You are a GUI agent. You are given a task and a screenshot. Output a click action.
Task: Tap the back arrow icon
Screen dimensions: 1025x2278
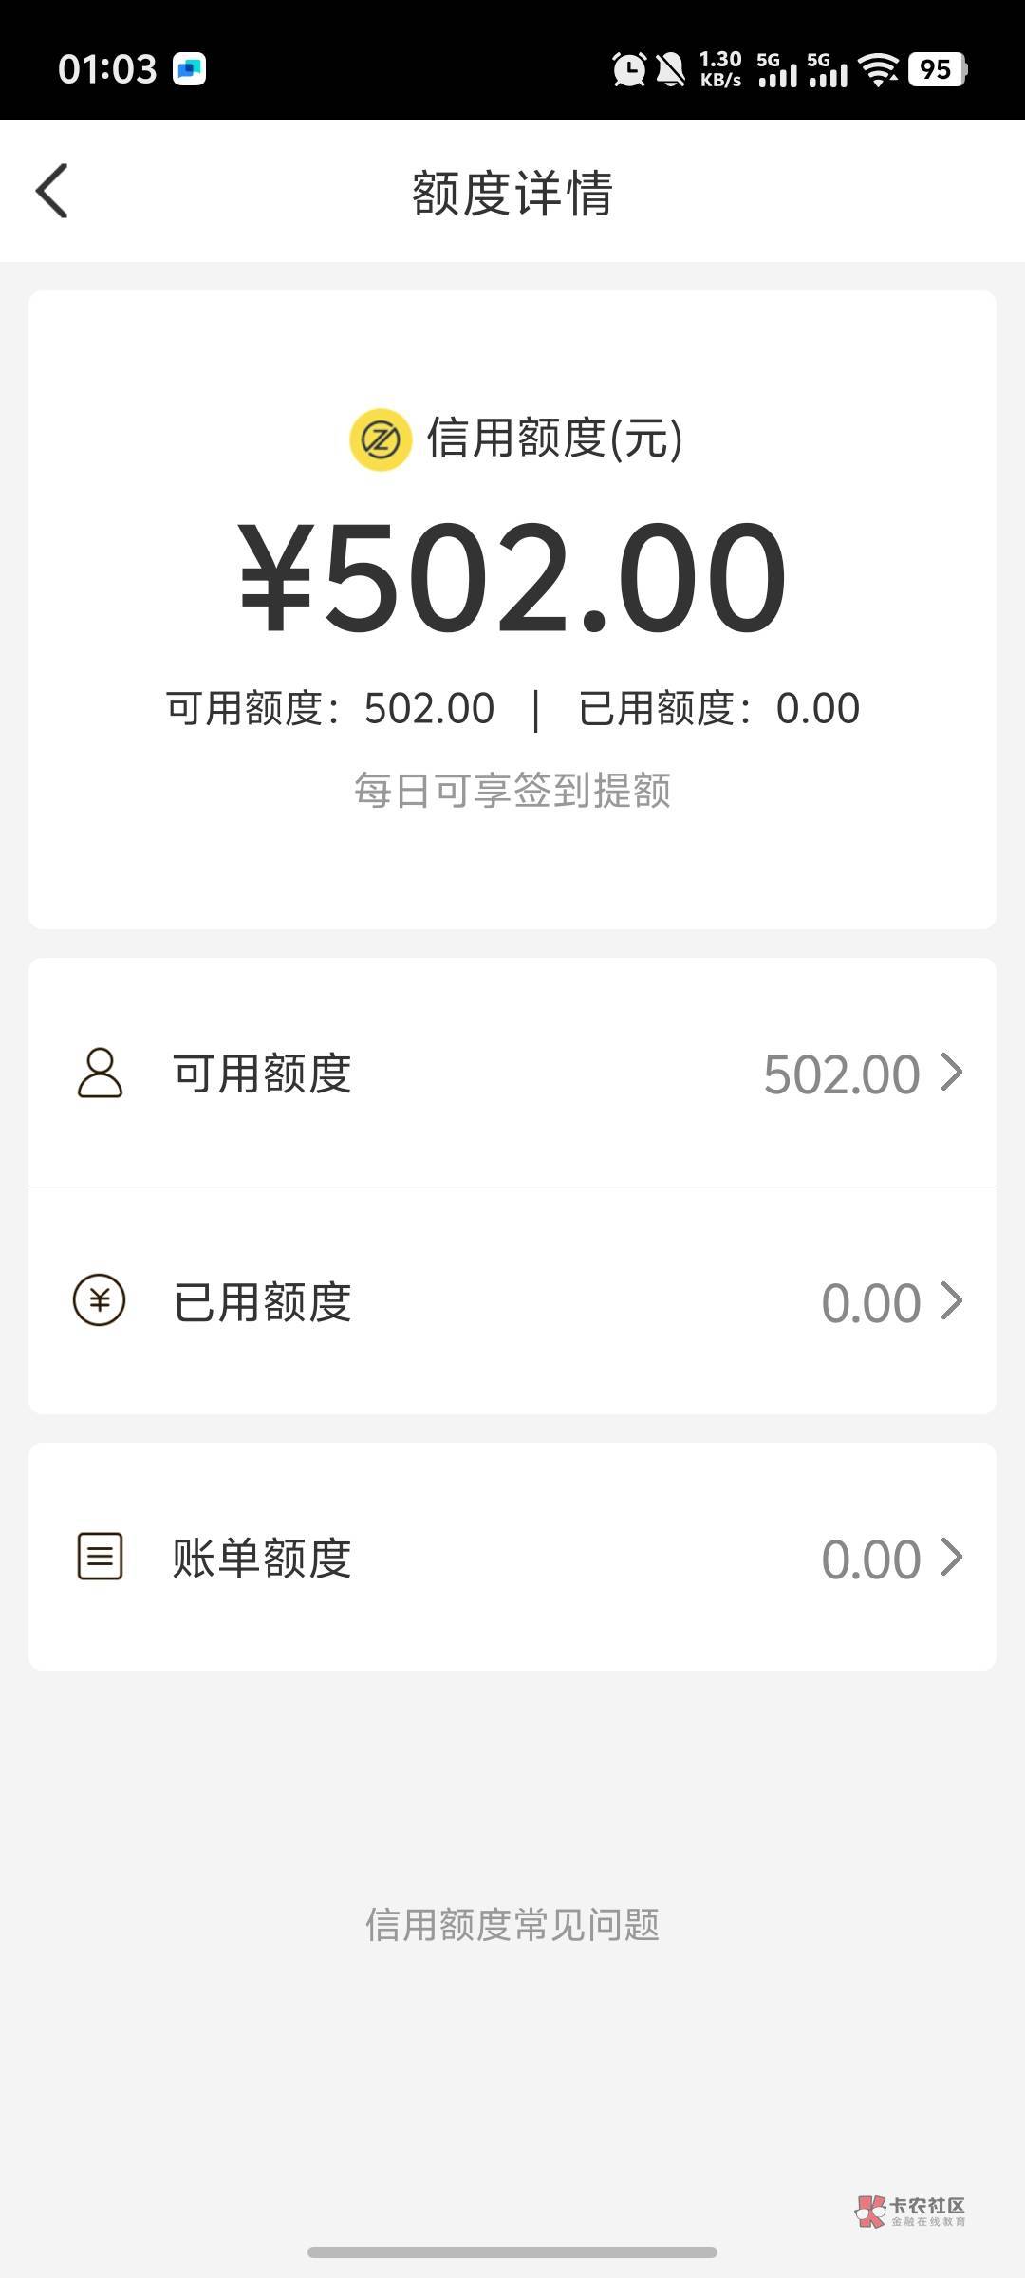click(52, 191)
